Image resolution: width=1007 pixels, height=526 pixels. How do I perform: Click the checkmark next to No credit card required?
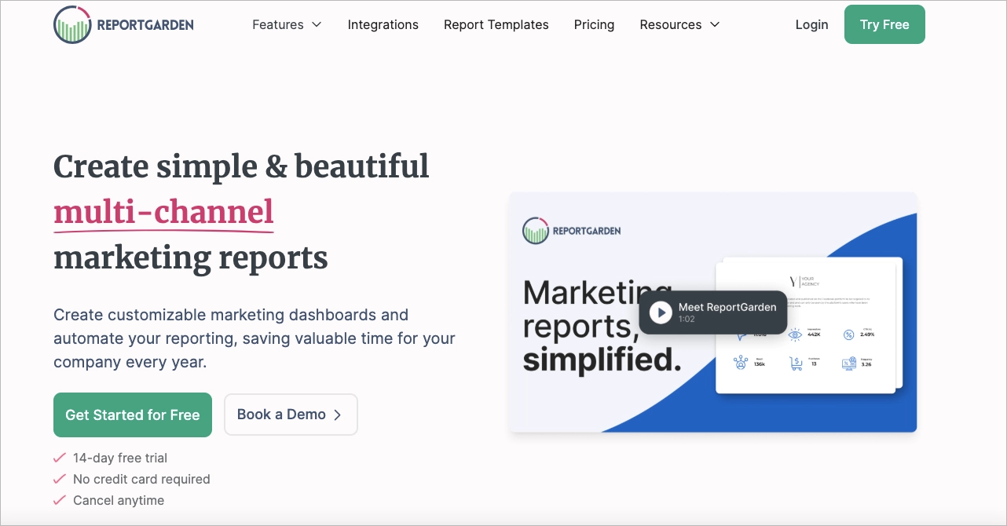pos(59,479)
